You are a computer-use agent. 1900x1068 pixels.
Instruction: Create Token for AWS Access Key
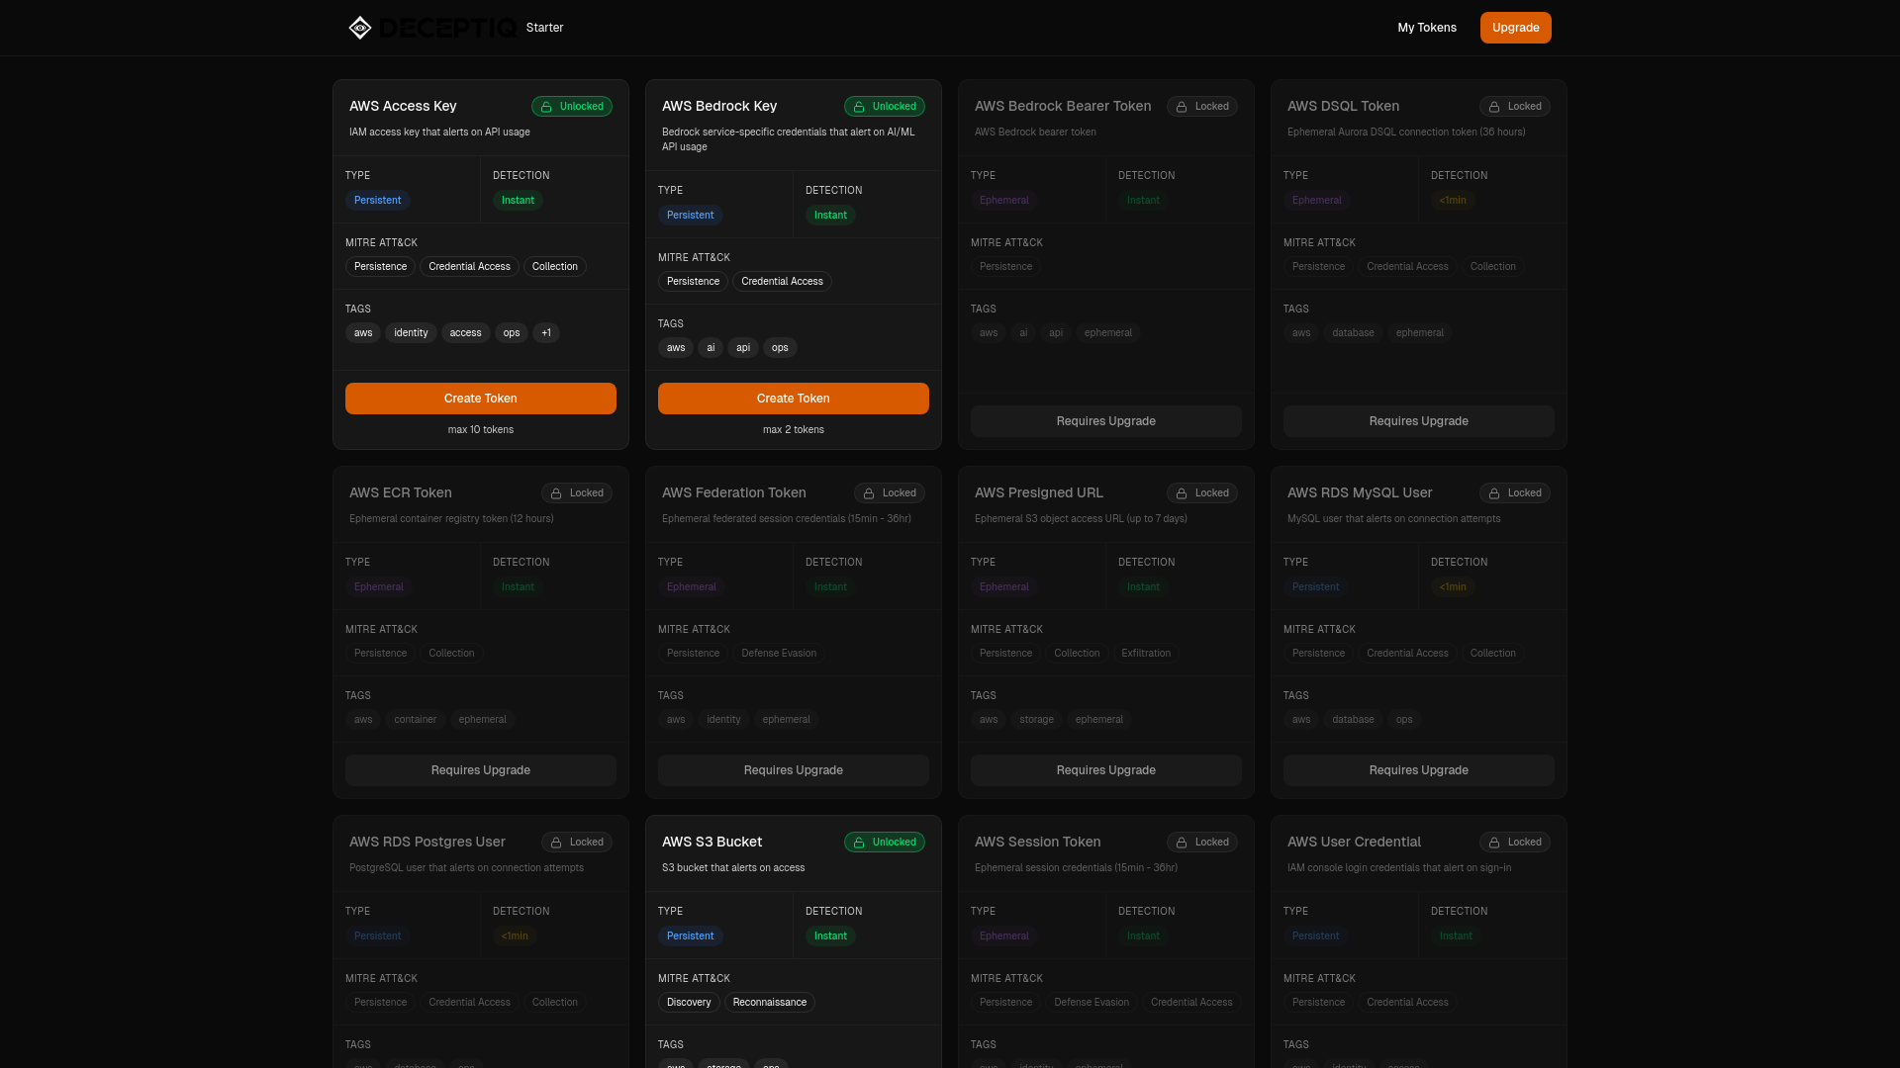tap(481, 399)
